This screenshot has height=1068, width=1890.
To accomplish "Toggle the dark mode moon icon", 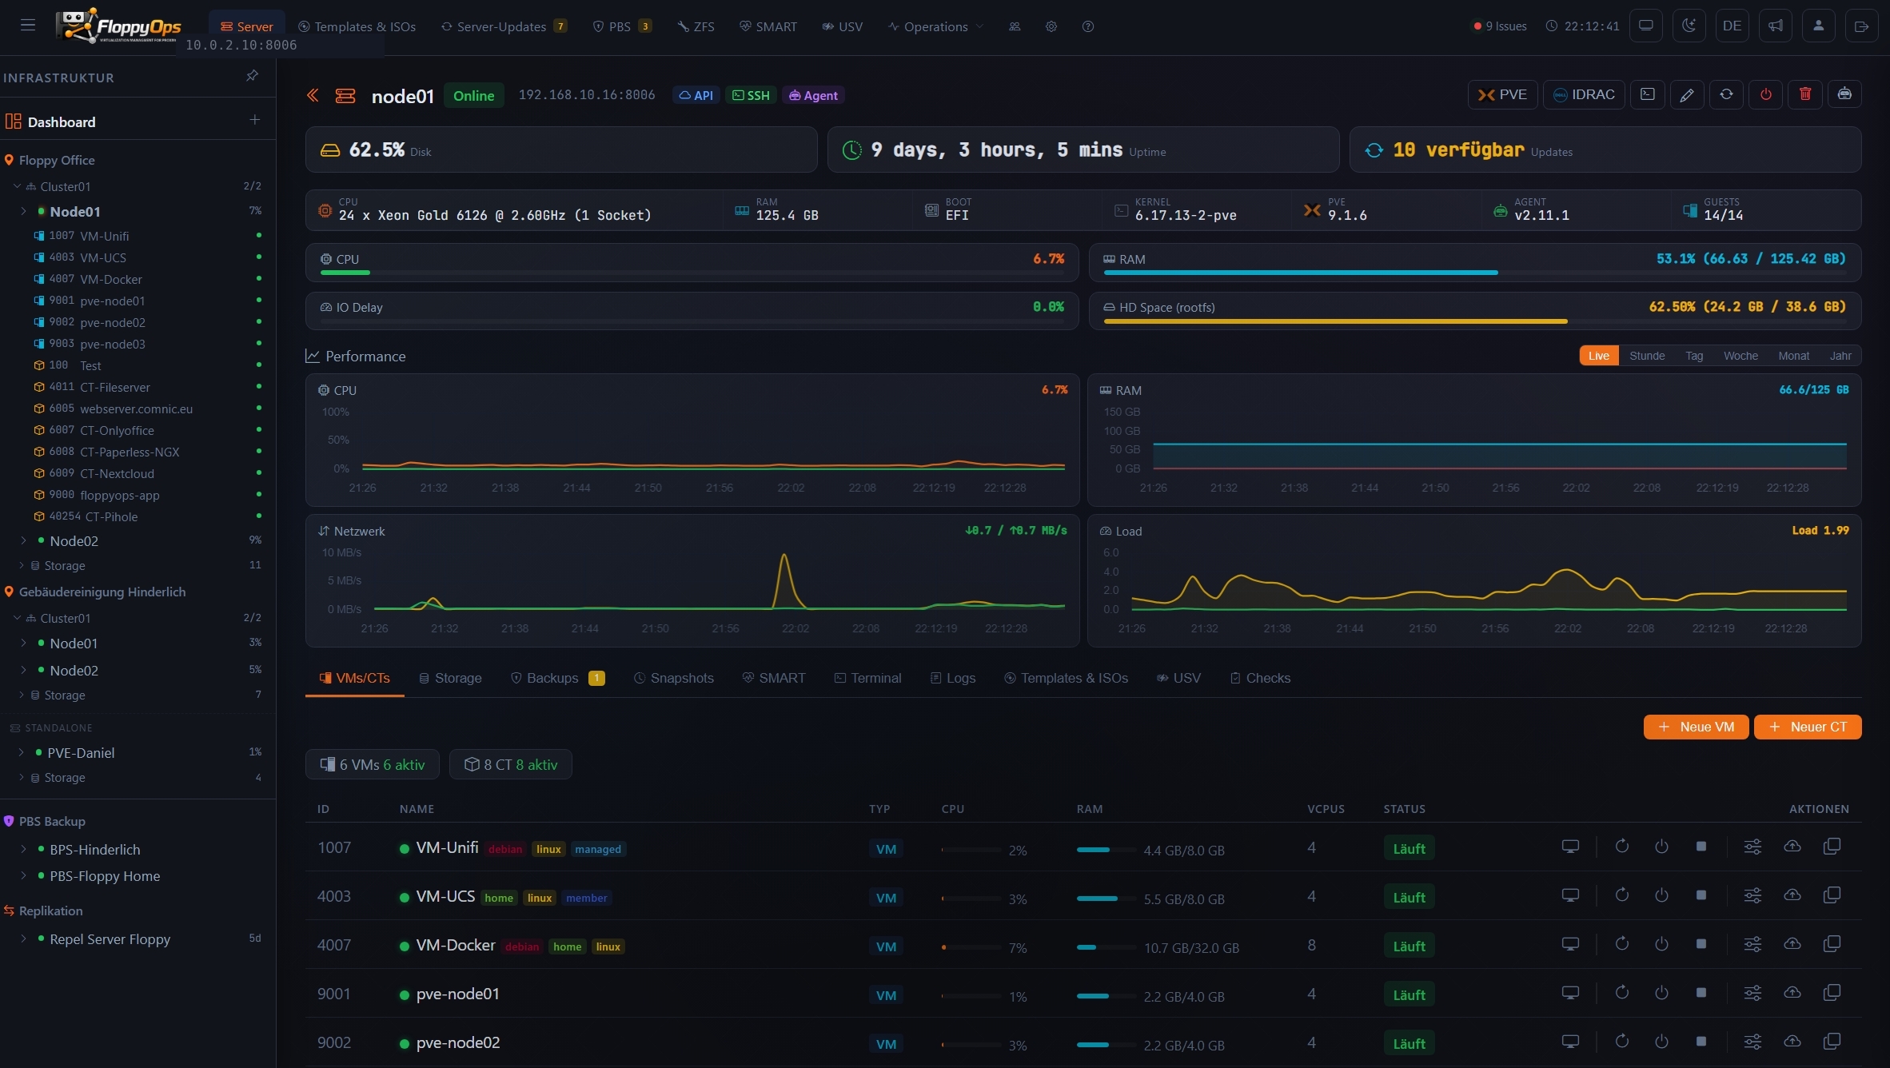I will click(x=1689, y=26).
